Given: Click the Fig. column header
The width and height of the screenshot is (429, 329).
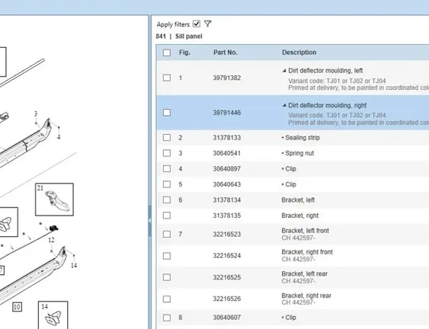Looking at the screenshot, I should pos(184,53).
